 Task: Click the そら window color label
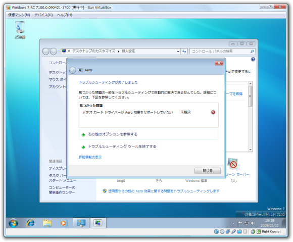tap(159, 181)
